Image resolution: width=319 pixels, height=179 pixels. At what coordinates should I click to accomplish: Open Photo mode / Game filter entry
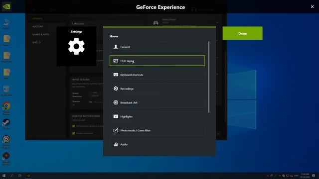click(x=157, y=130)
